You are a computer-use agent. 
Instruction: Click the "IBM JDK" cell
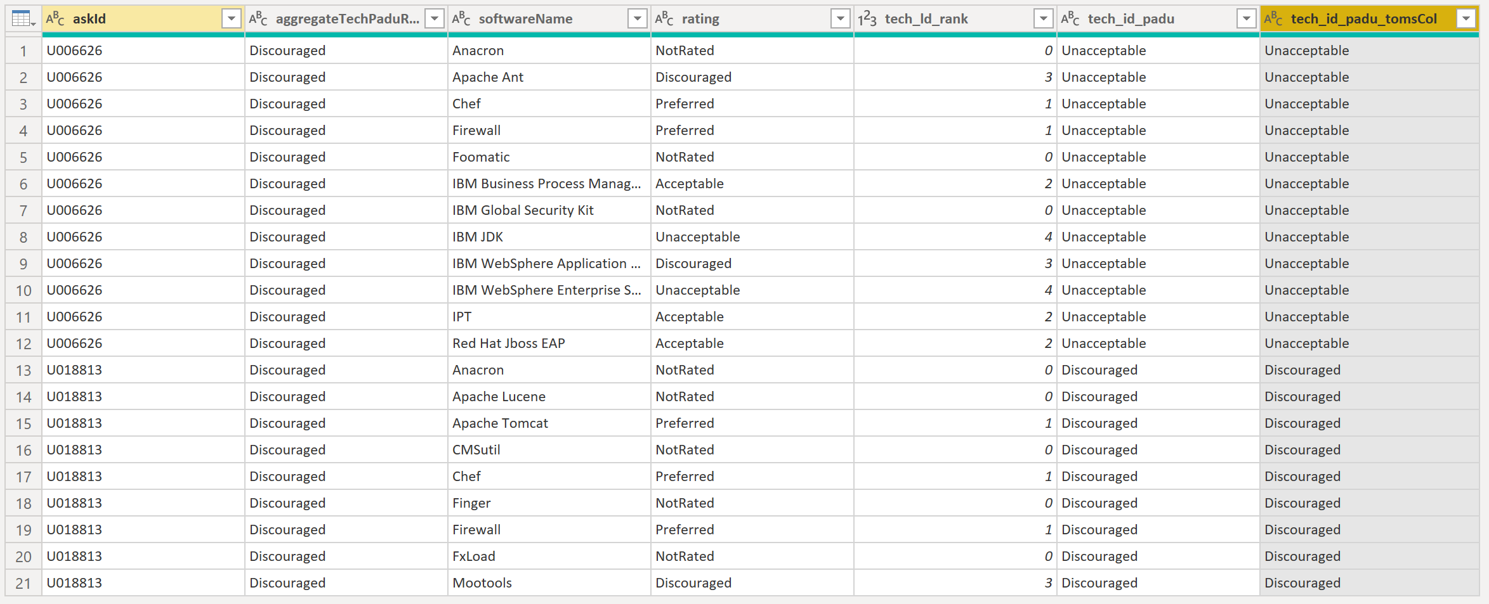pyautogui.click(x=549, y=237)
